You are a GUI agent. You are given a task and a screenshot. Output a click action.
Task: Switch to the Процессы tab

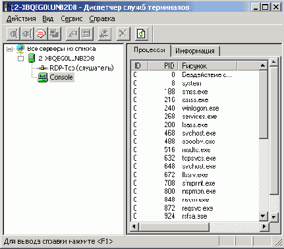point(150,50)
